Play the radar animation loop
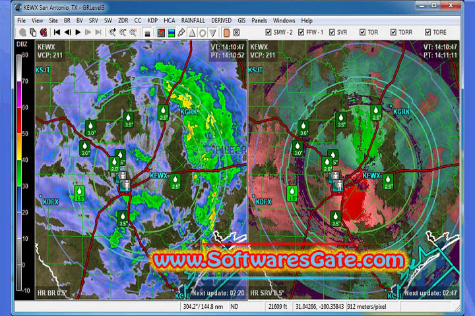 click(x=78, y=32)
